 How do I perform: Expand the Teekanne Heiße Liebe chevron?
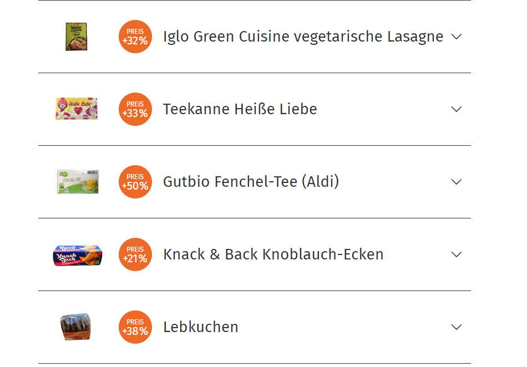coord(457,109)
